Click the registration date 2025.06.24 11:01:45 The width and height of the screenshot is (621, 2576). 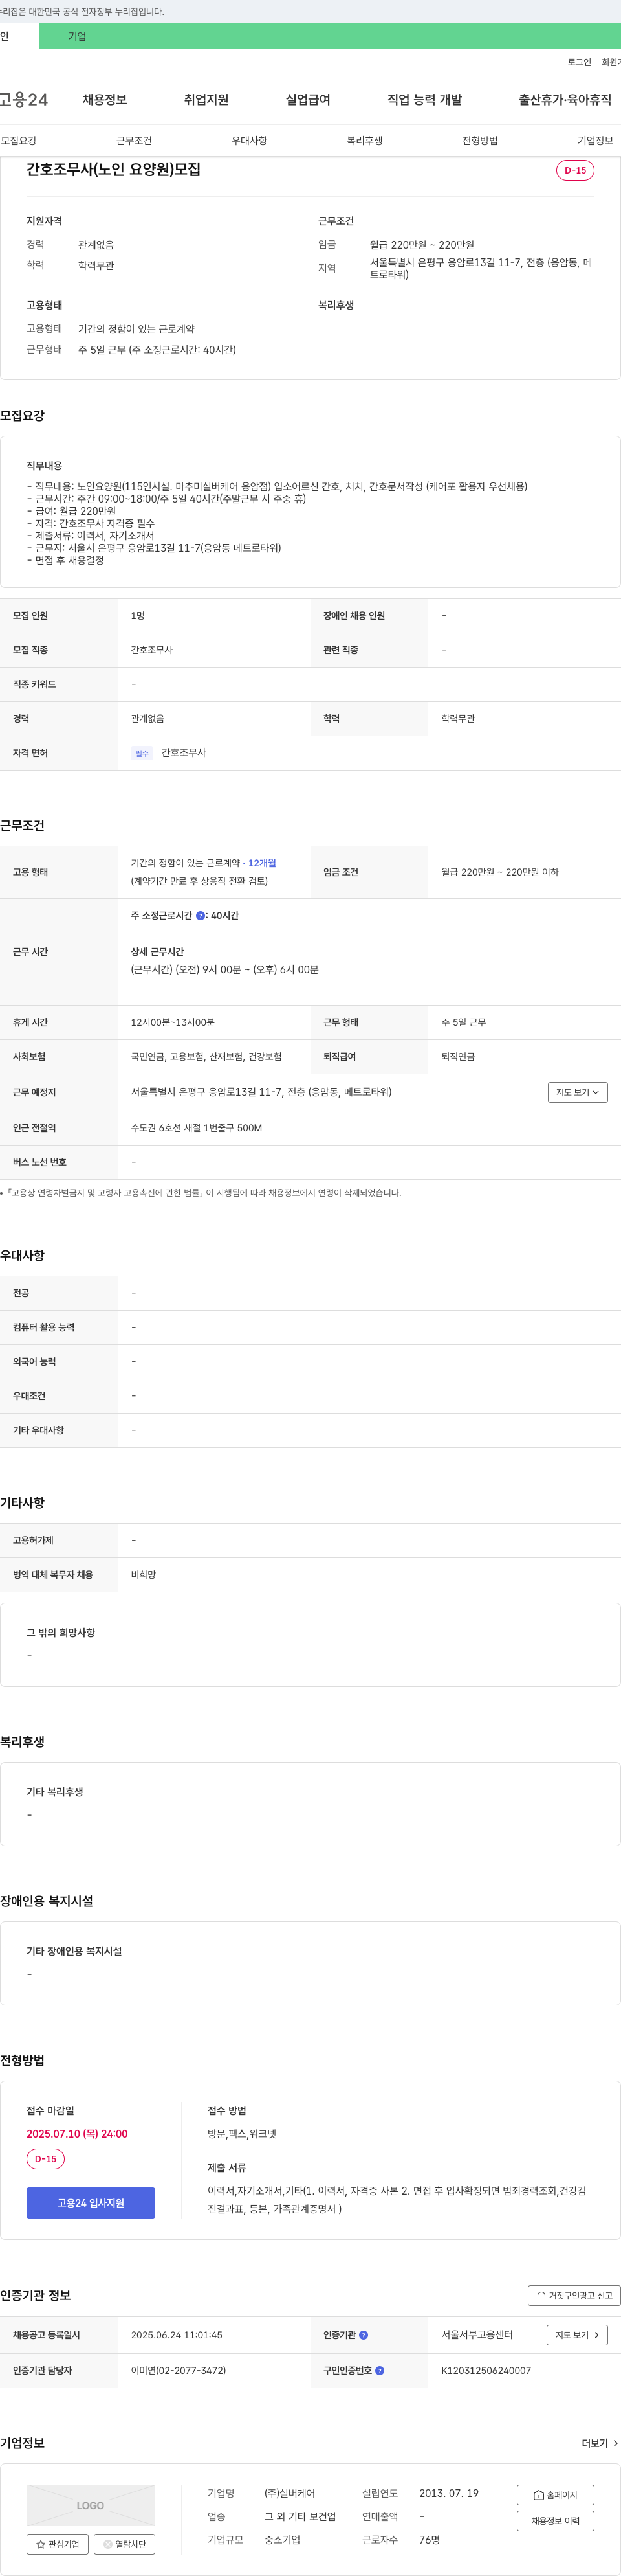click(x=177, y=2334)
